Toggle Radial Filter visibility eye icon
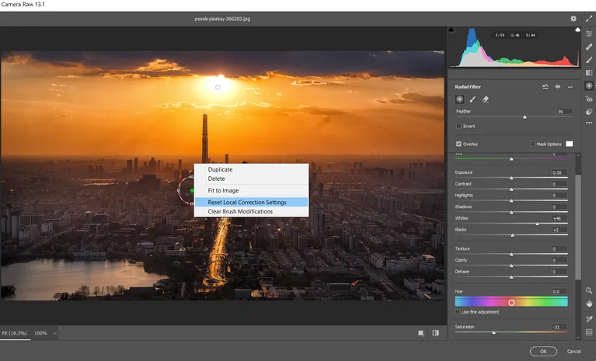Image resolution: width=596 pixels, height=361 pixels. coord(558,87)
